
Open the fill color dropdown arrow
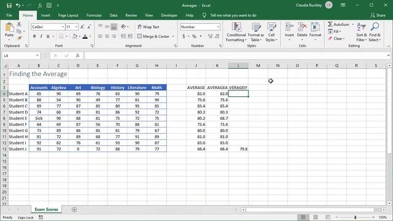(79, 37)
